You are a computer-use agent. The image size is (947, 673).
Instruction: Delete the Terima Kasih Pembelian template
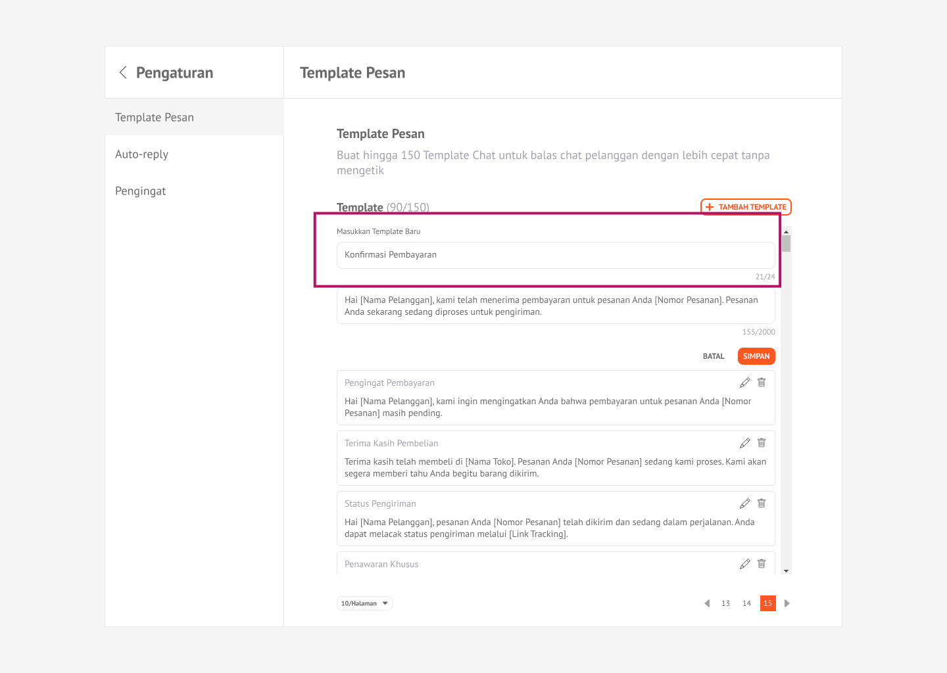click(762, 443)
